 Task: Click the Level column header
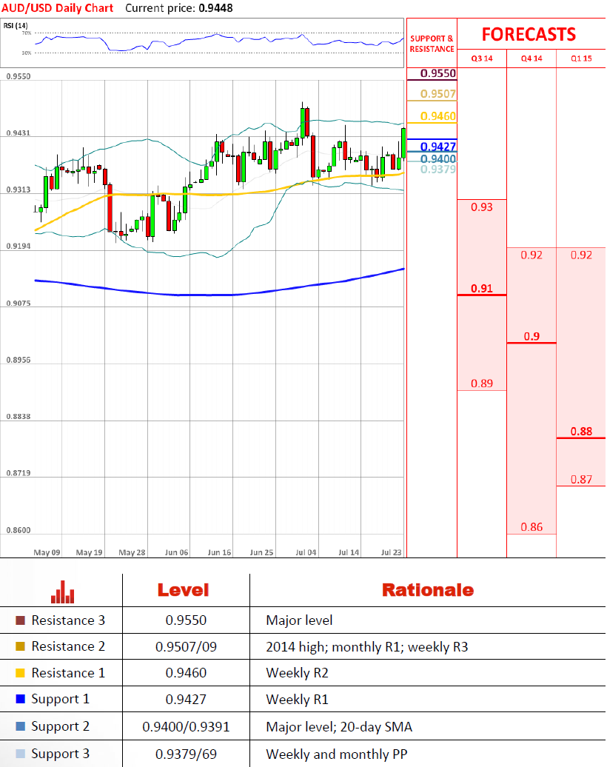click(183, 590)
